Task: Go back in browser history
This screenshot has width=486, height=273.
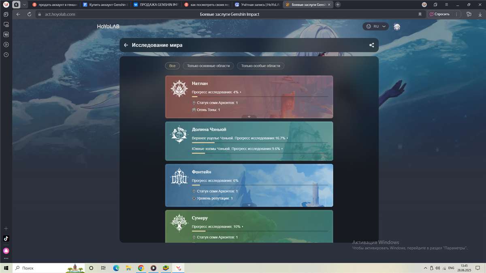Action: tap(18, 14)
